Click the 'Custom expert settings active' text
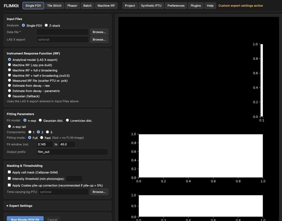The image size is (282, 221). point(240,6)
